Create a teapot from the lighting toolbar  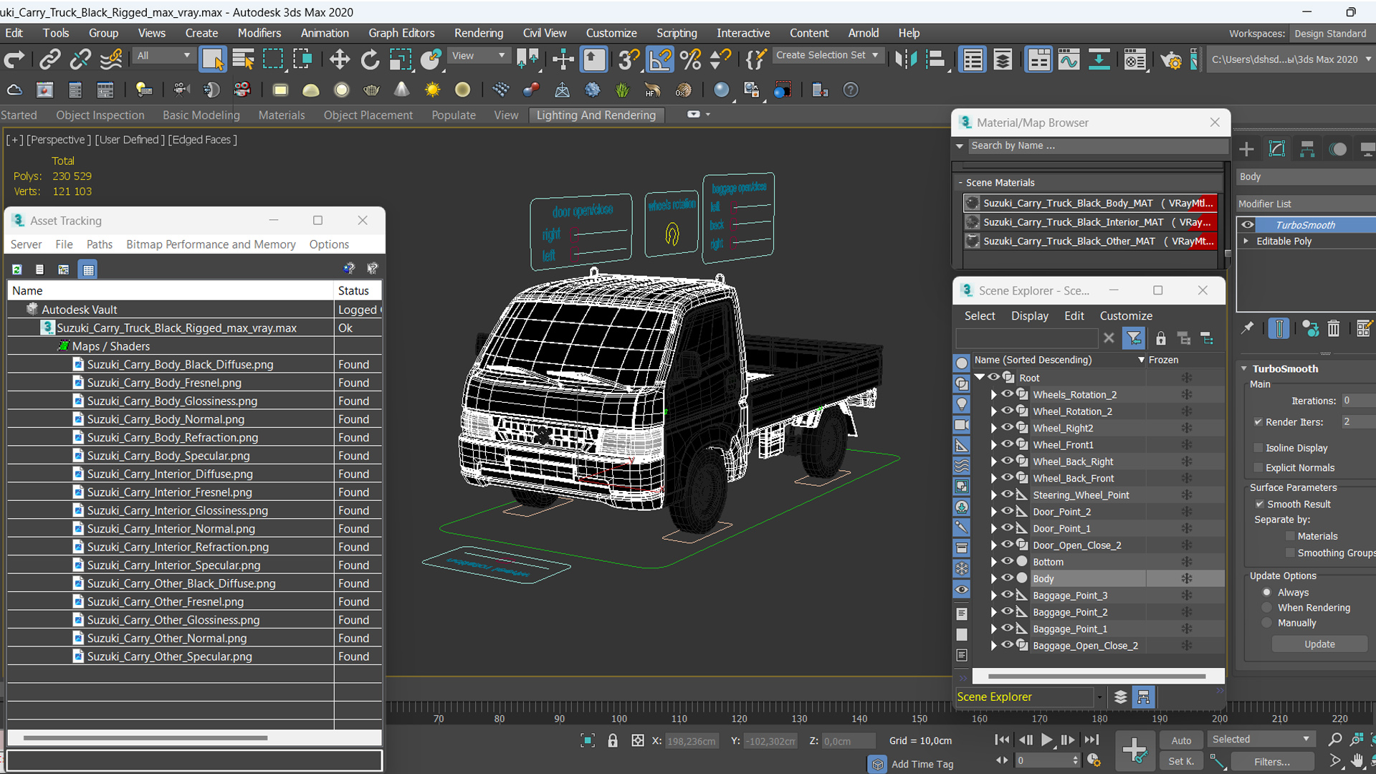click(x=371, y=90)
